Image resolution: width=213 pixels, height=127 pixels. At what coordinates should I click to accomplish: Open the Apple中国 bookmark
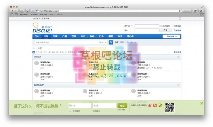click(24, 14)
